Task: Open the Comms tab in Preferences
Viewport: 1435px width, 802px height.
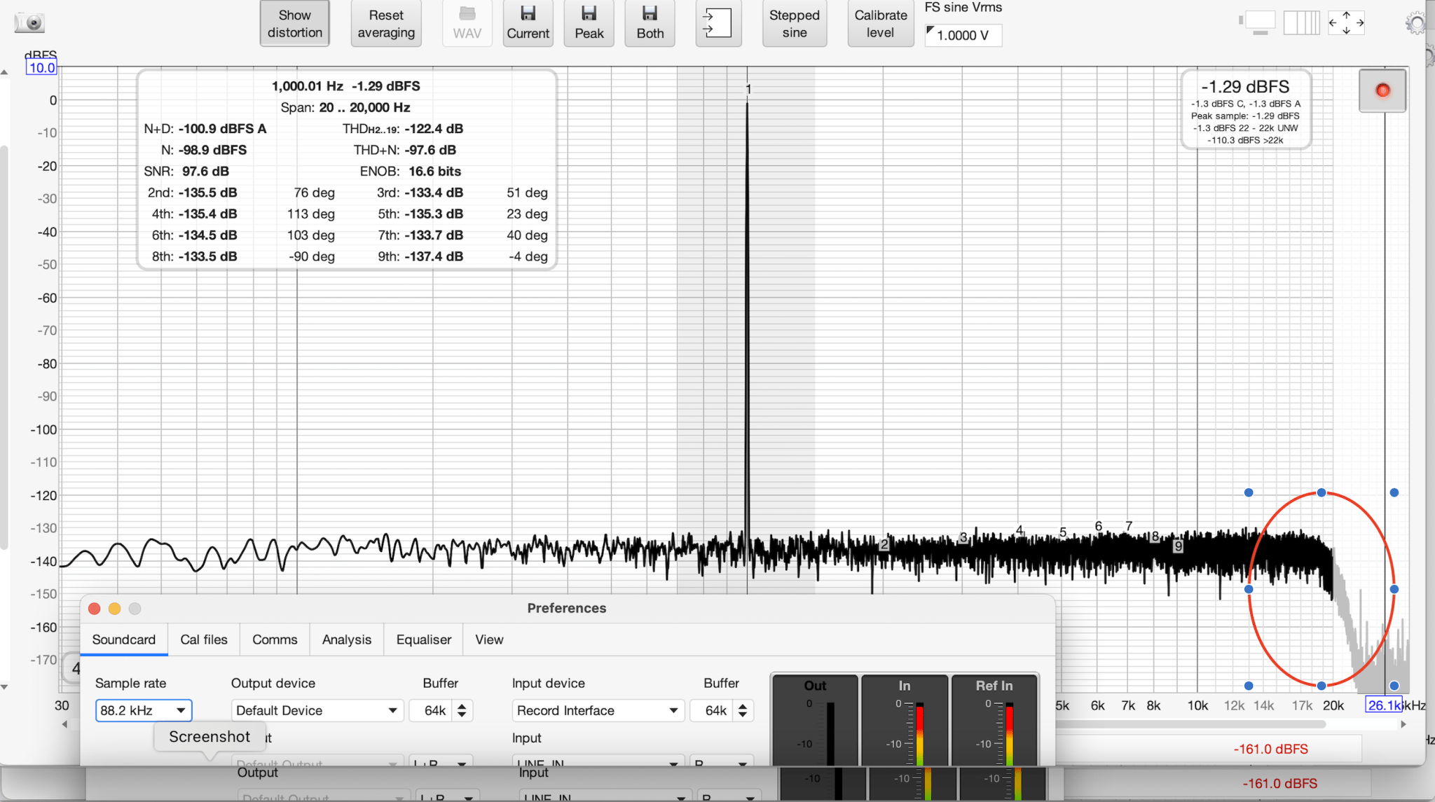Action: pos(275,639)
